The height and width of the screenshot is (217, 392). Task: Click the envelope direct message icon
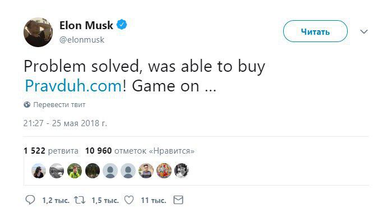178,200
